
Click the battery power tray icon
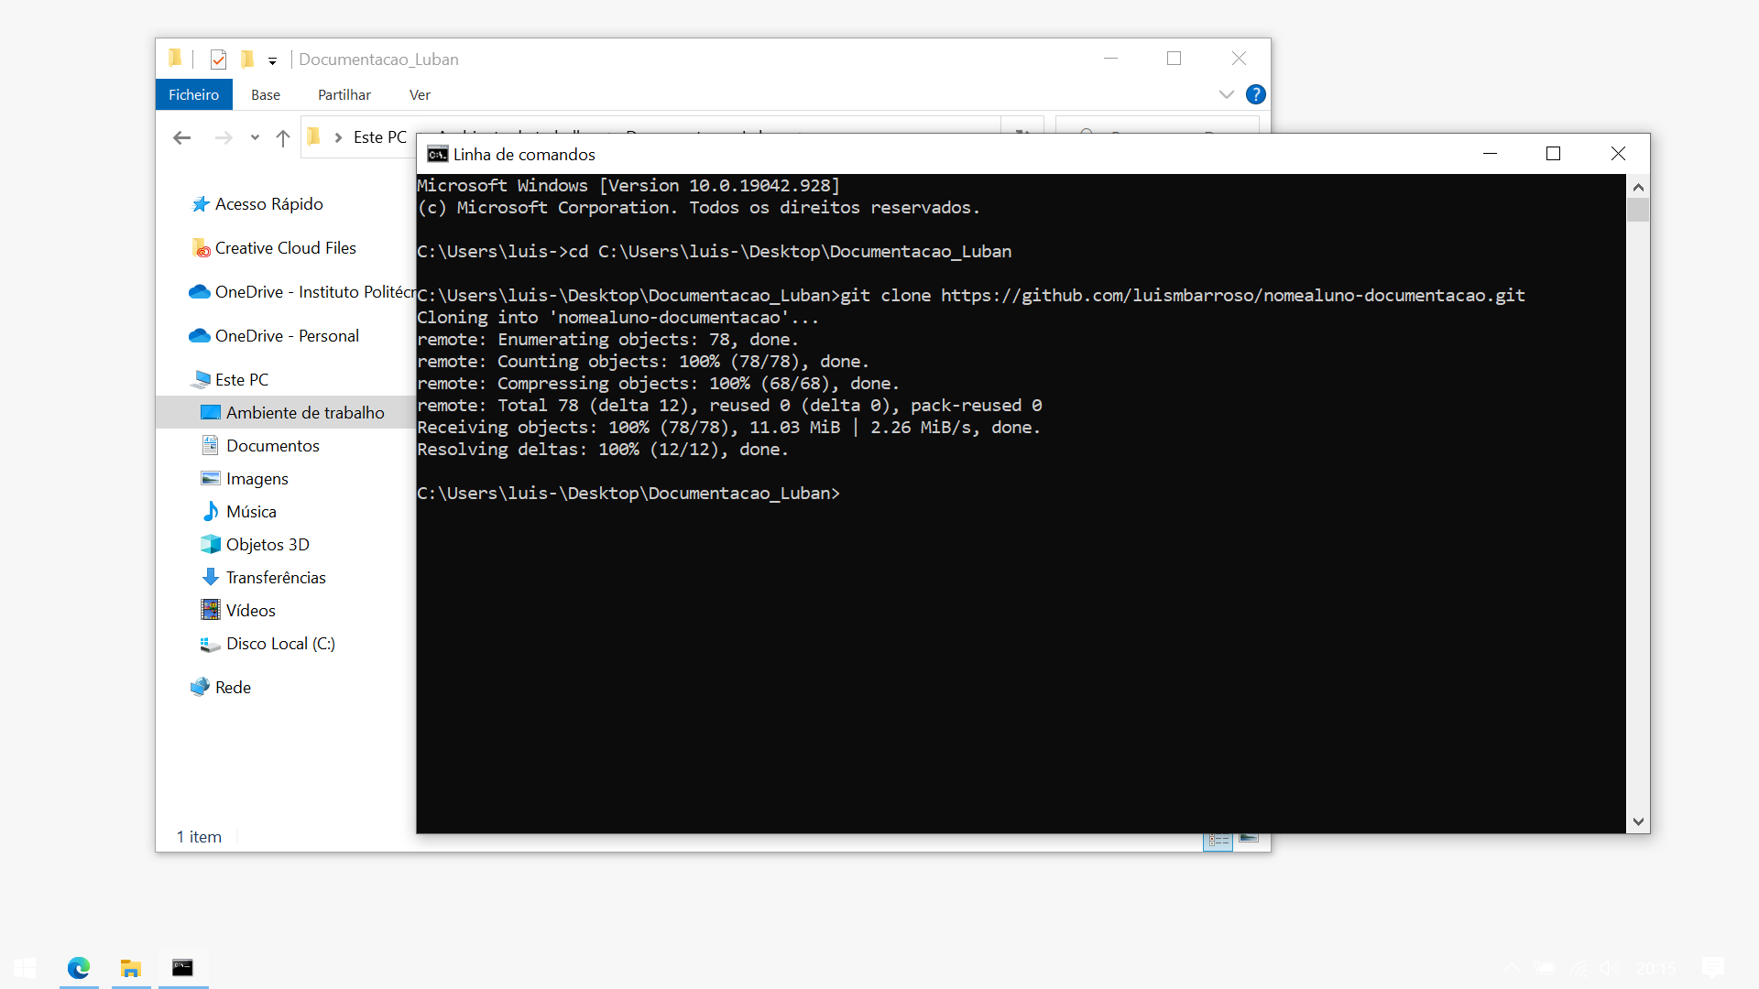pos(1545,968)
